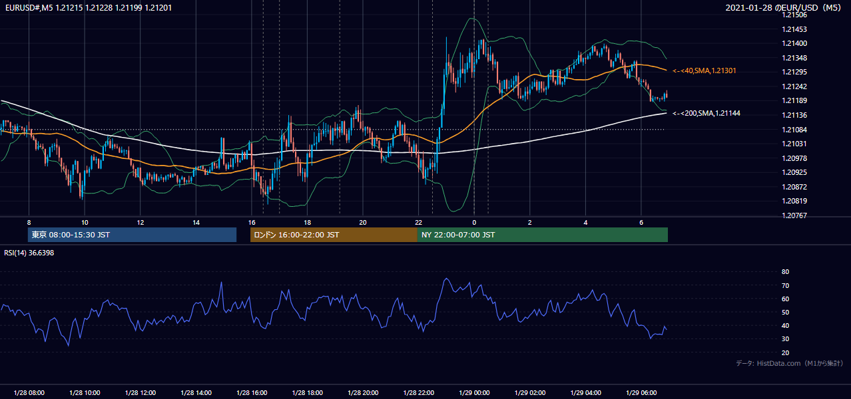The height and width of the screenshot is (399, 851).
Task: Select the NY 22:00-07:00 JST session bar
Action: (x=543, y=235)
